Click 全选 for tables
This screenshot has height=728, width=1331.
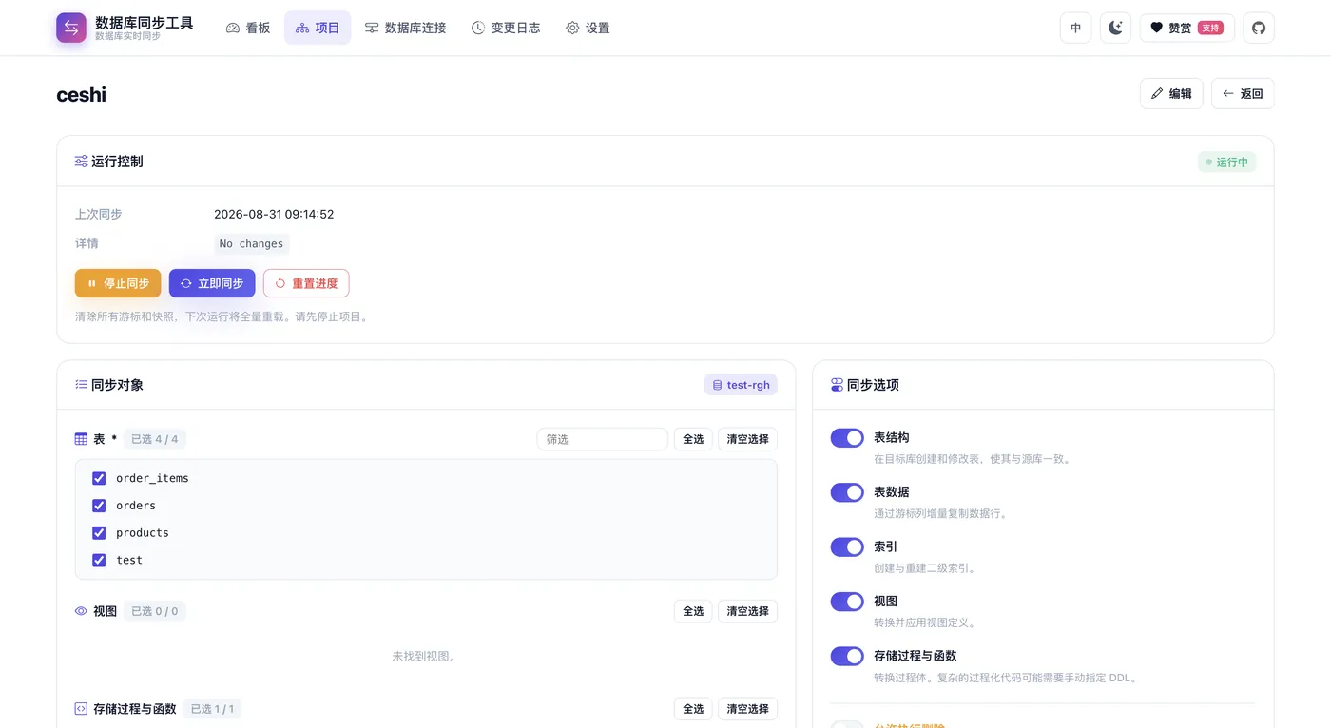pyautogui.click(x=693, y=439)
